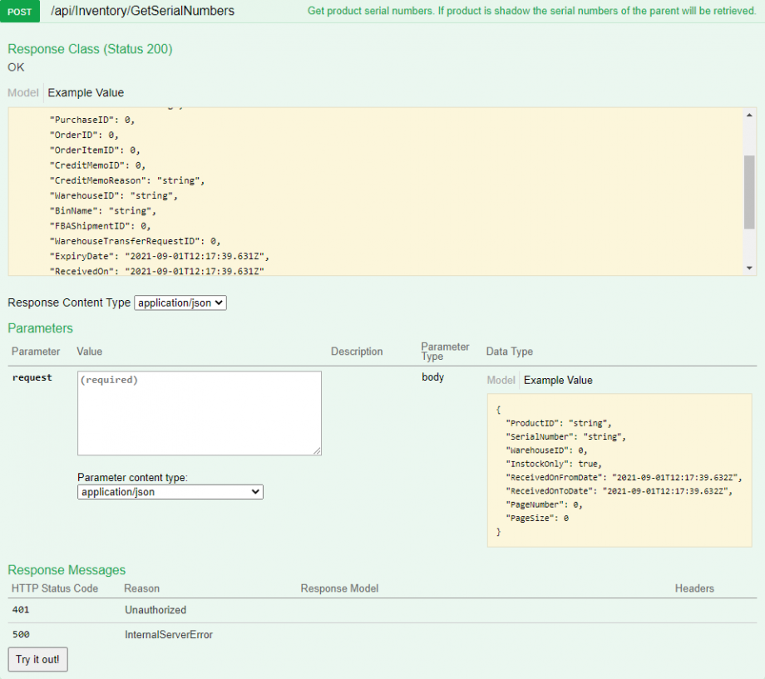Viewport: 765px width, 679px height.
Task: Select the Example Value tab under Response Class
Action: click(x=84, y=92)
